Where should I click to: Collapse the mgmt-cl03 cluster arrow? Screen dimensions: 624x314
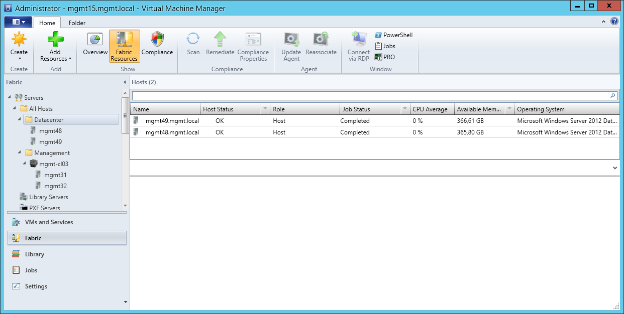(x=25, y=164)
